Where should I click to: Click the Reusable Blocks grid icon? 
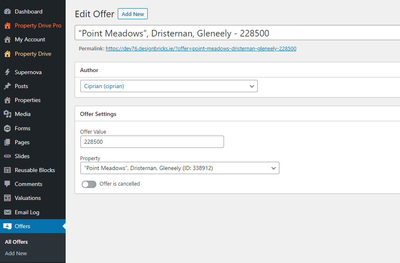pos(7,170)
